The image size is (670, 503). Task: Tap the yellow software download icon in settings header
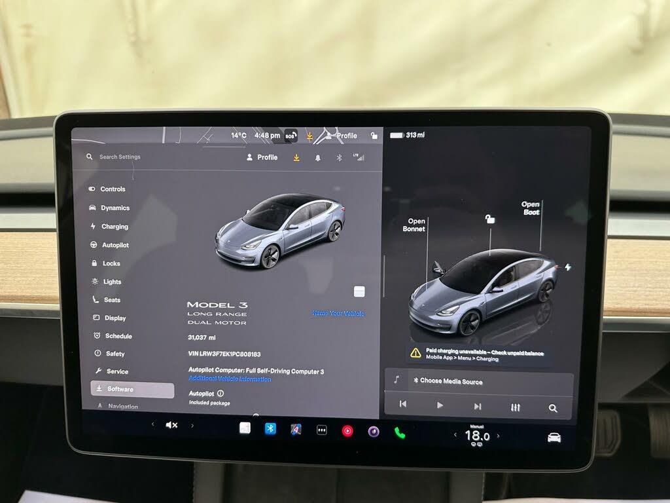click(296, 158)
